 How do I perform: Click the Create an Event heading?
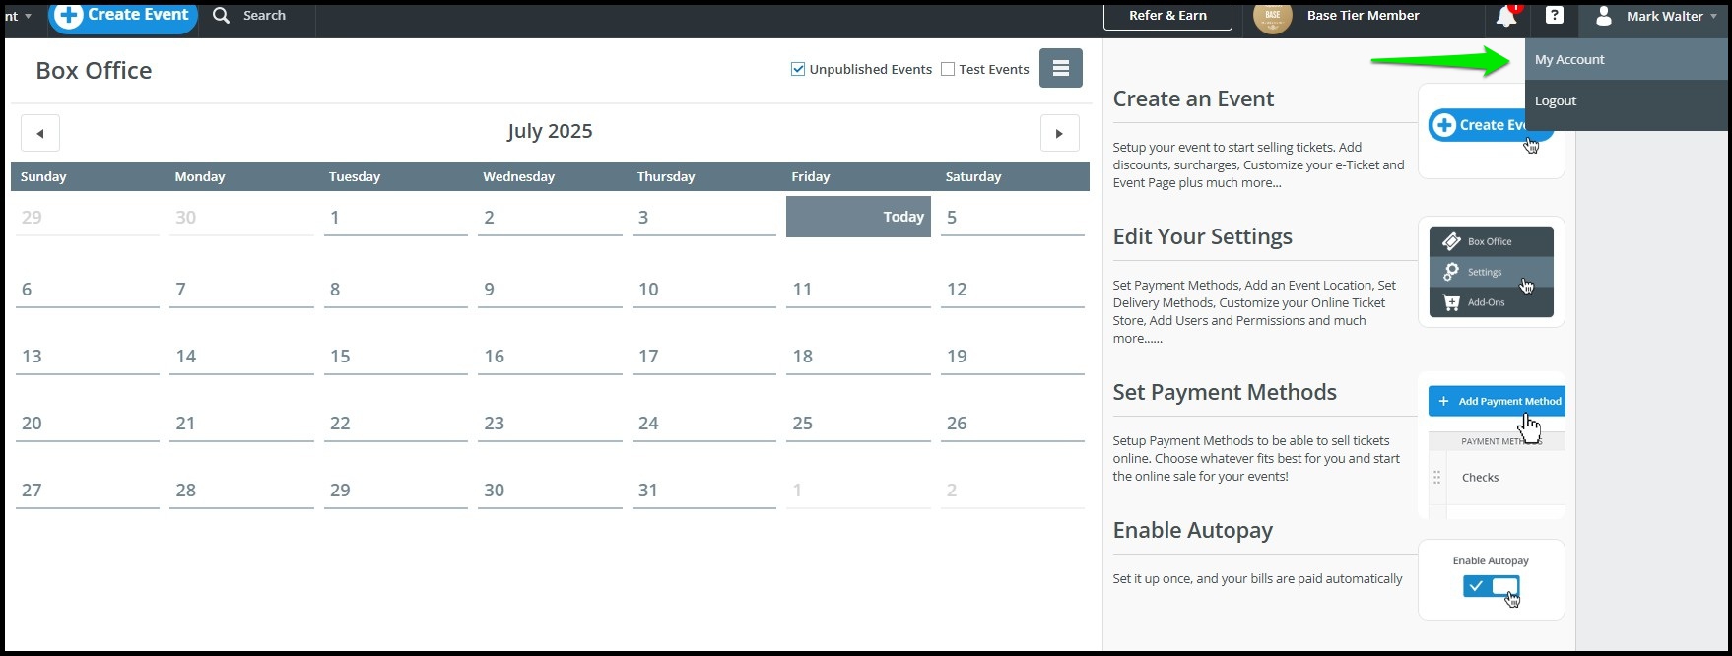1193,98
